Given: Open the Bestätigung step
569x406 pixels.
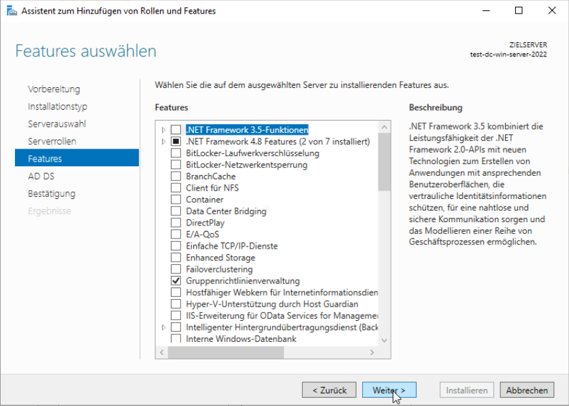Looking at the screenshot, I should 52,193.
